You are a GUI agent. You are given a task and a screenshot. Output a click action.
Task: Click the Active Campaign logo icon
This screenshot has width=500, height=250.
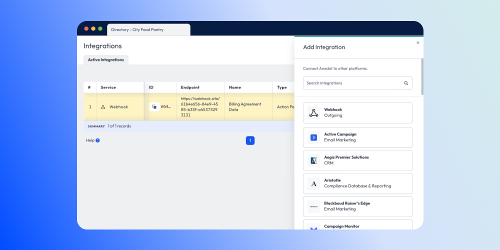pos(313,137)
